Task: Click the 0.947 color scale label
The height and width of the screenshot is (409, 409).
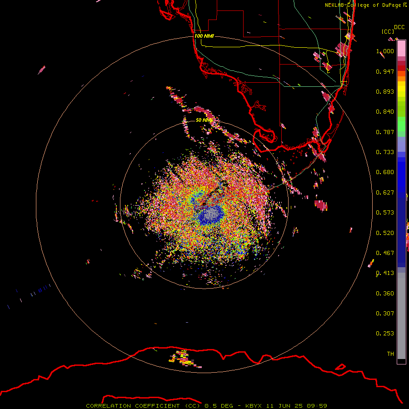Action: pos(385,72)
